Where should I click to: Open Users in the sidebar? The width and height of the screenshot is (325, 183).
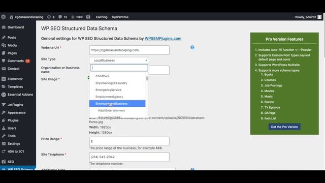click(x=12, y=128)
